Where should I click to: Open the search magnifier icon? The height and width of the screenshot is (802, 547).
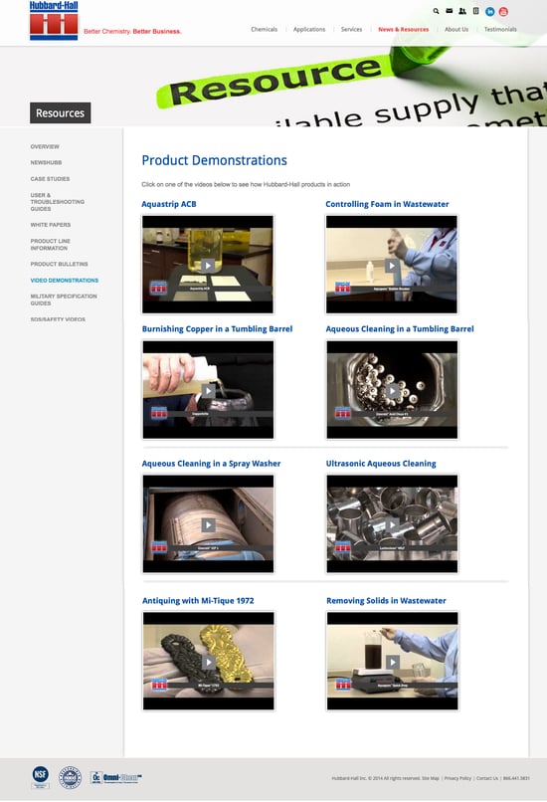tap(436, 11)
